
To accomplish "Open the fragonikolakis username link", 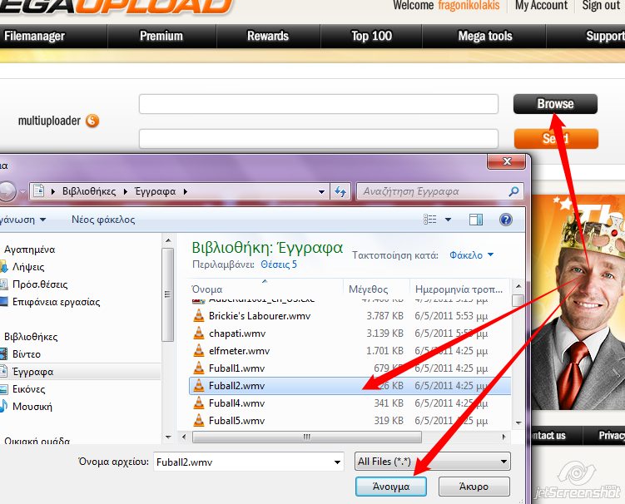I will click(469, 6).
